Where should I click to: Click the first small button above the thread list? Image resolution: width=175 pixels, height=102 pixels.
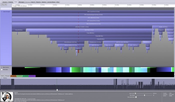tap(2, 5)
